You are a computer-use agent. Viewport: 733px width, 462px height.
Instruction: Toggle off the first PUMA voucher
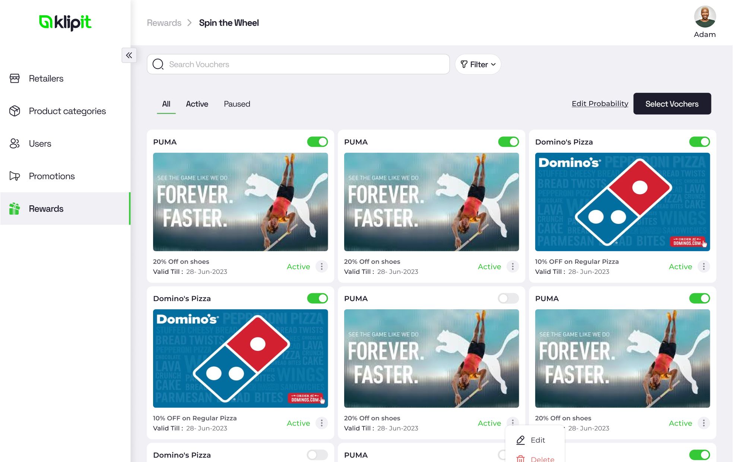pos(317,142)
